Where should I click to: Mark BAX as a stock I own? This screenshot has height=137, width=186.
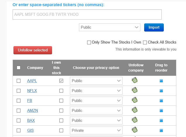point(61,121)
